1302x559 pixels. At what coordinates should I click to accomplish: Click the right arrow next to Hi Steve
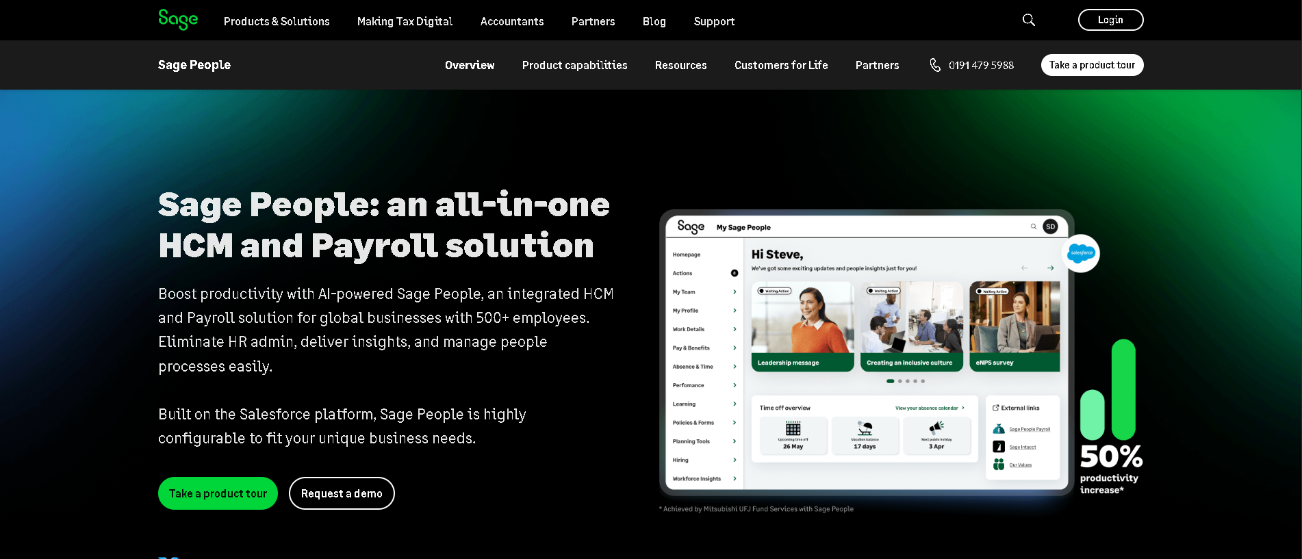1050,268
